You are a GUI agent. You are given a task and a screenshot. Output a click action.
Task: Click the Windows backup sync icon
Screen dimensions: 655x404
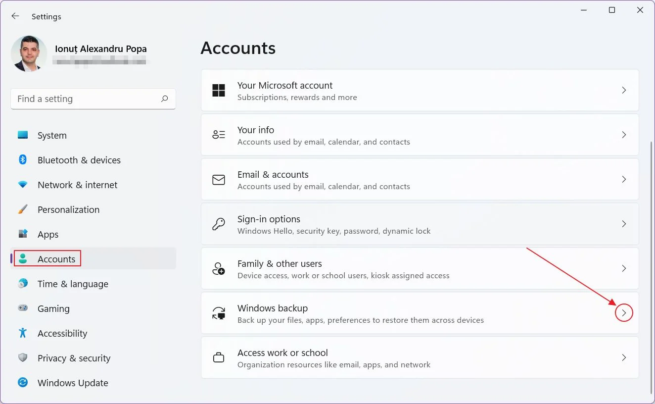[x=219, y=313]
